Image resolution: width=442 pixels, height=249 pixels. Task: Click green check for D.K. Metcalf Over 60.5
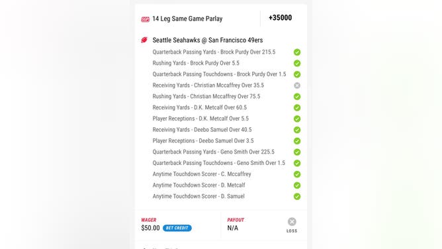tap(297, 108)
